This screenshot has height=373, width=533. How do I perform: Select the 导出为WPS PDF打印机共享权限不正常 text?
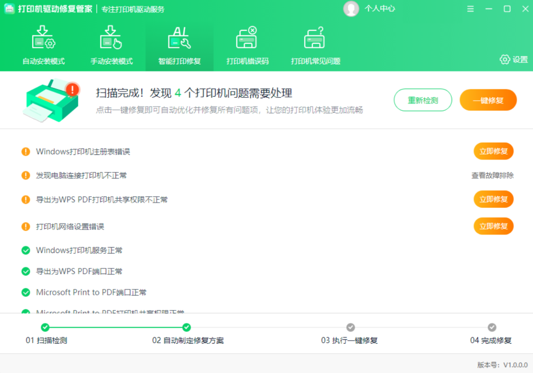[x=102, y=200]
